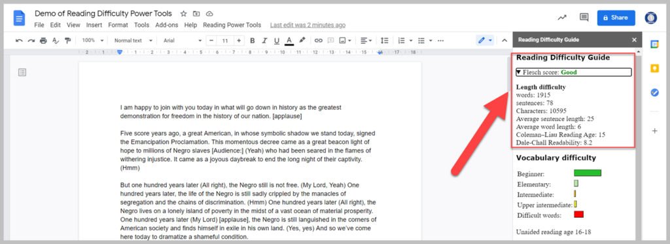Open the comment history icon

pos(584,18)
